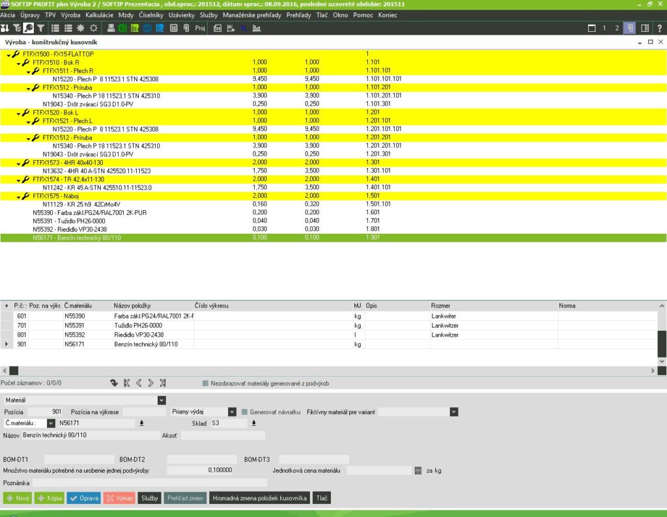The image size is (667, 517).
Task: Click the paperclip attachment icon
Action: pyautogui.click(x=186, y=28)
